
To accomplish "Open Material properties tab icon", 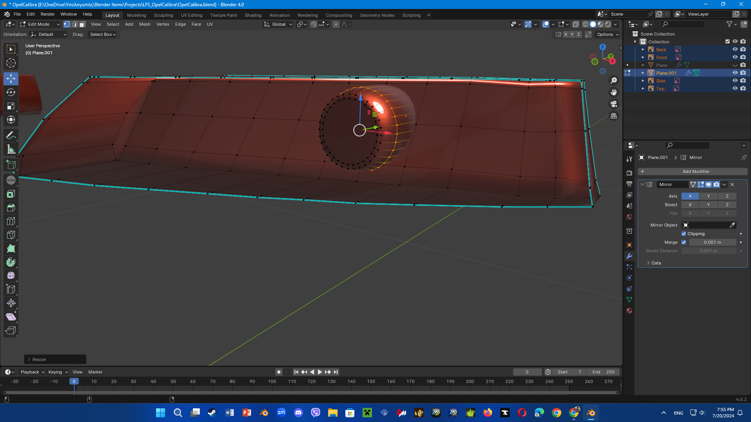I will click(629, 311).
